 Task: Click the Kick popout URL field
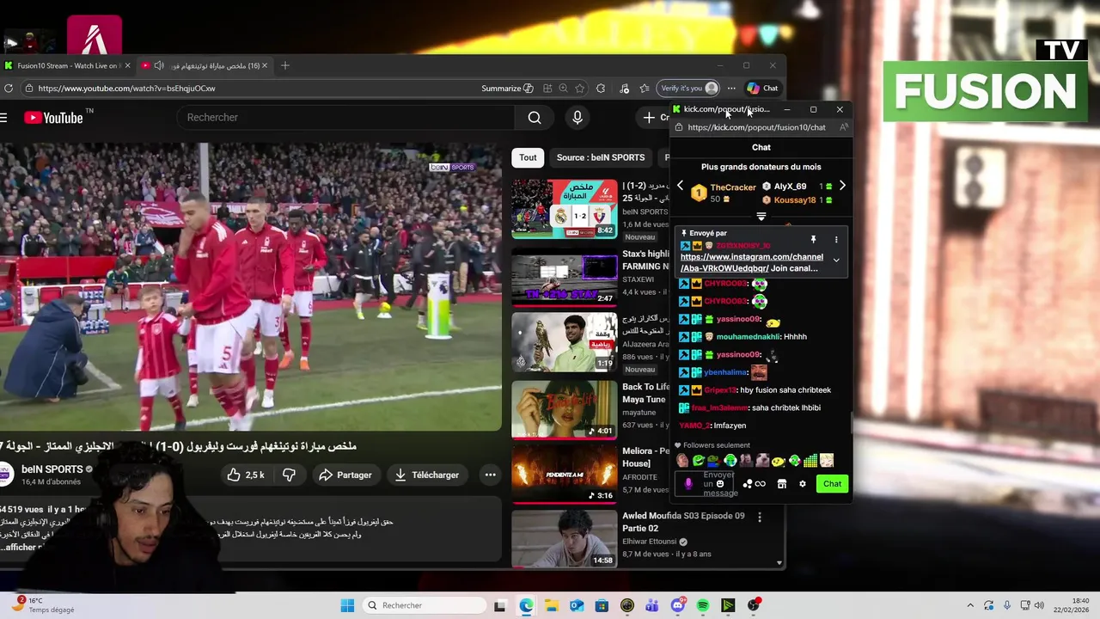[756, 127]
